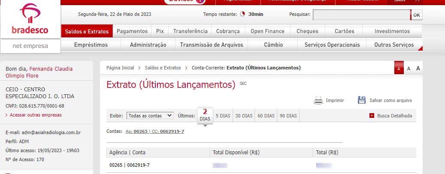Click the remaining-time clock icon
Image resolution: width=445 pixels, height=174 pixels.
click(x=242, y=14)
